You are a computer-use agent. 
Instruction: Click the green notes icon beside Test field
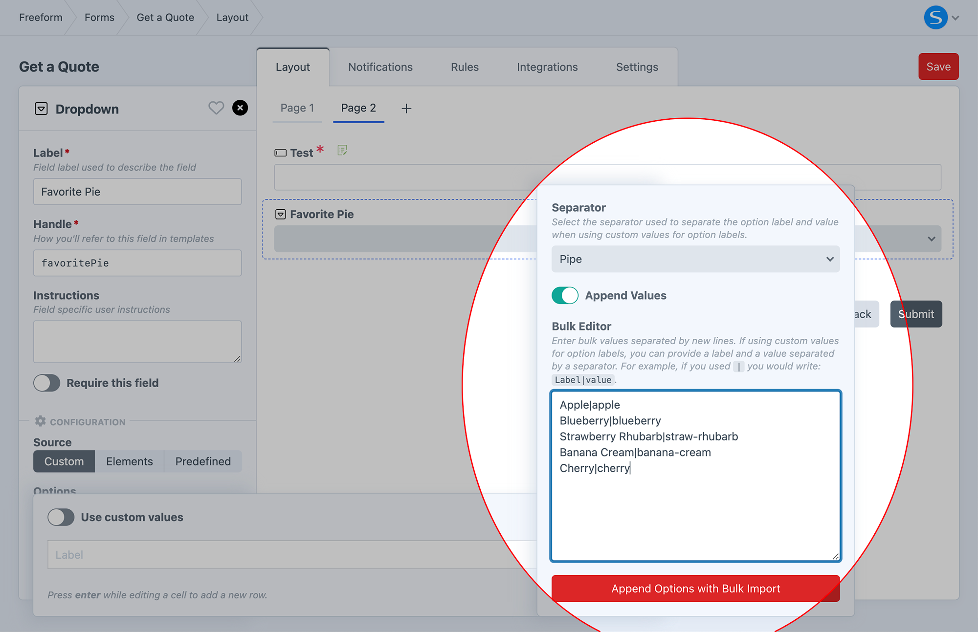(342, 151)
